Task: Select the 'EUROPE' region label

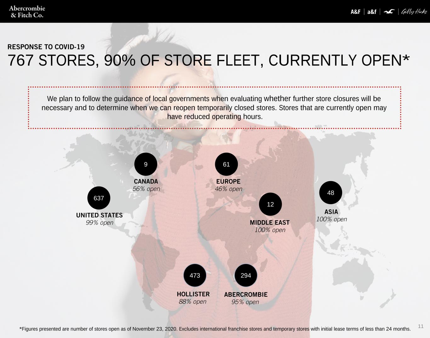Action: 228,181
